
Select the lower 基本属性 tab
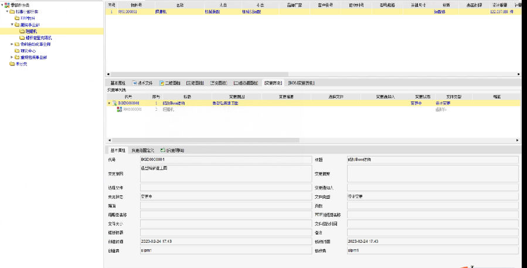[118, 150]
